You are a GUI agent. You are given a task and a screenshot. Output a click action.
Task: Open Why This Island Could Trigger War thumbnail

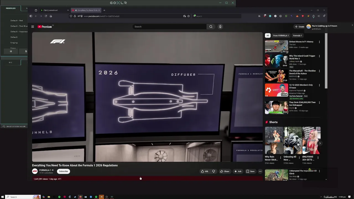point(276,61)
